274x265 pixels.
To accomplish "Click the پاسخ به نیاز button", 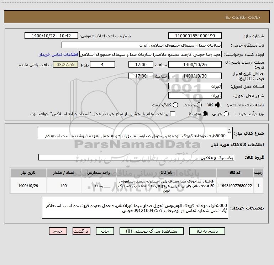I will (x=207, y=231).
